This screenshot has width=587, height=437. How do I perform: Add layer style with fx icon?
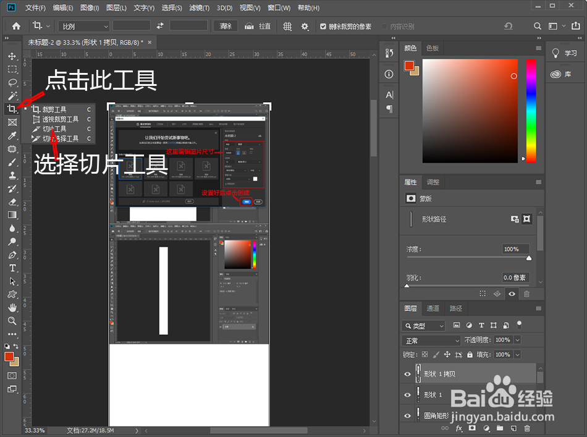coord(459,428)
